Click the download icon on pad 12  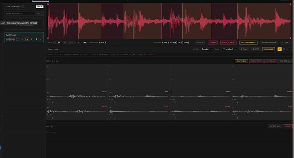coord(237,103)
